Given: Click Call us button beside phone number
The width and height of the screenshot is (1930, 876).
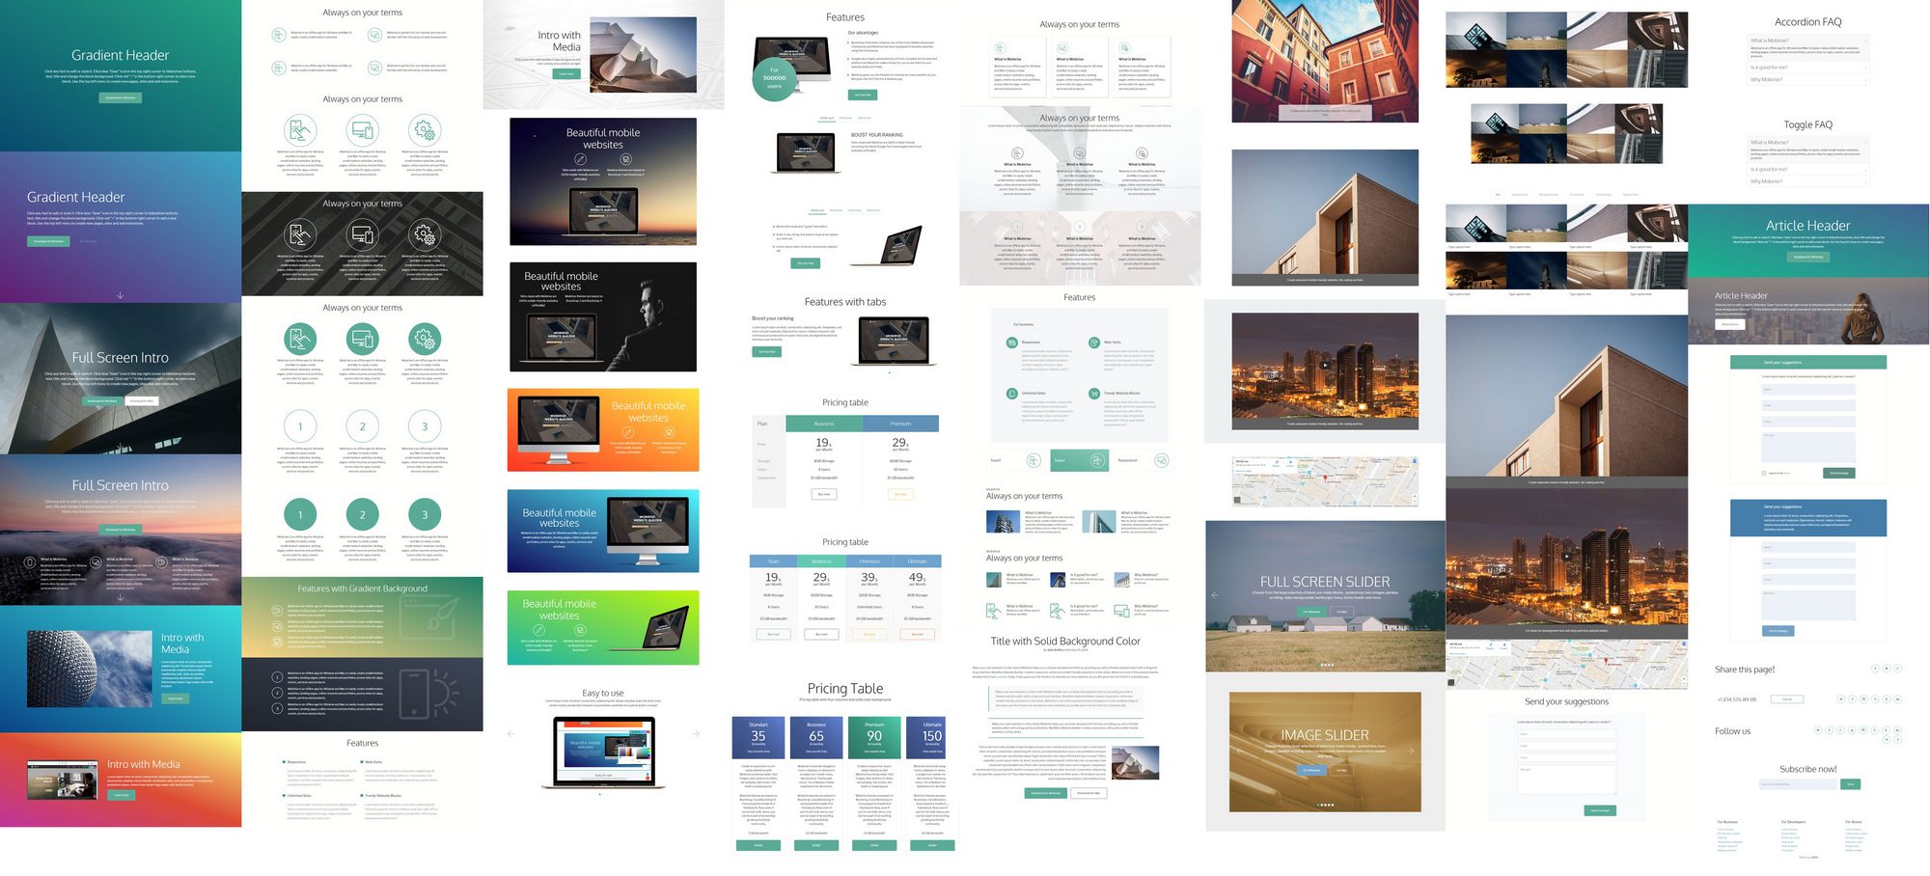Looking at the screenshot, I should click(x=1786, y=699).
